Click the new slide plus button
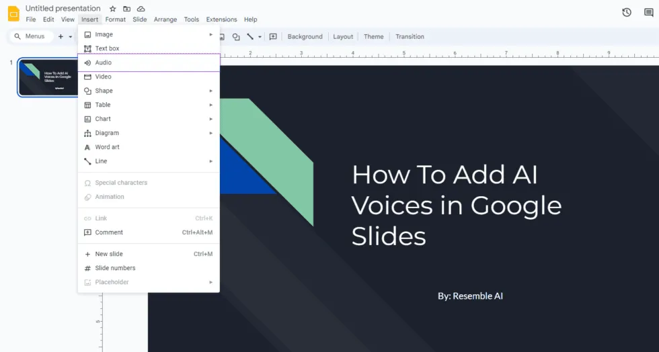659x352 pixels. (x=61, y=36)
